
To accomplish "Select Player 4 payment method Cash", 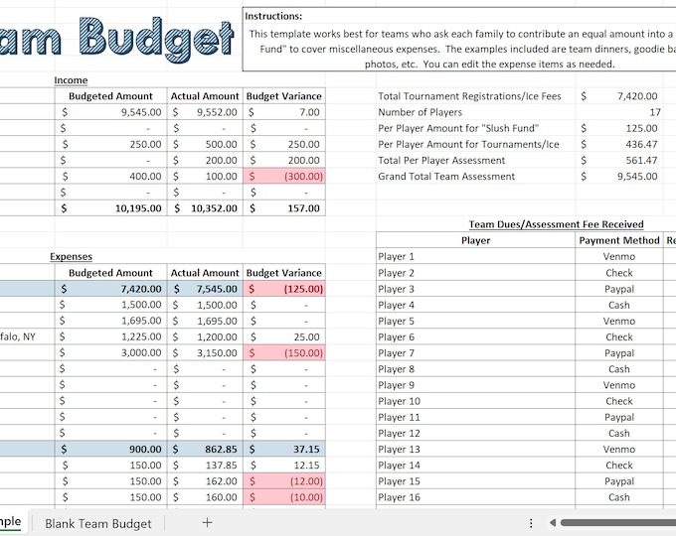I will point(619,305).
